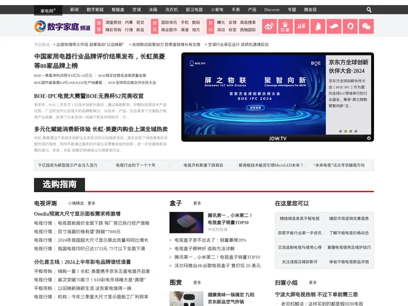Viewport: 408px width, 306px height.
Task: Open the 手表 menu item
Action: (236, 10)
